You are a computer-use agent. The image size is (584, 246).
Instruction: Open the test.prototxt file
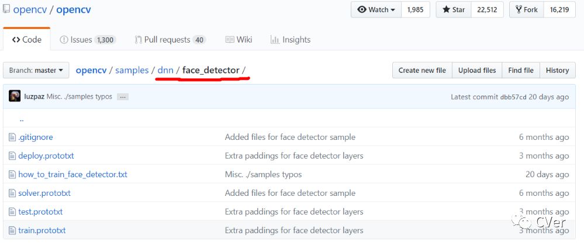40,212
